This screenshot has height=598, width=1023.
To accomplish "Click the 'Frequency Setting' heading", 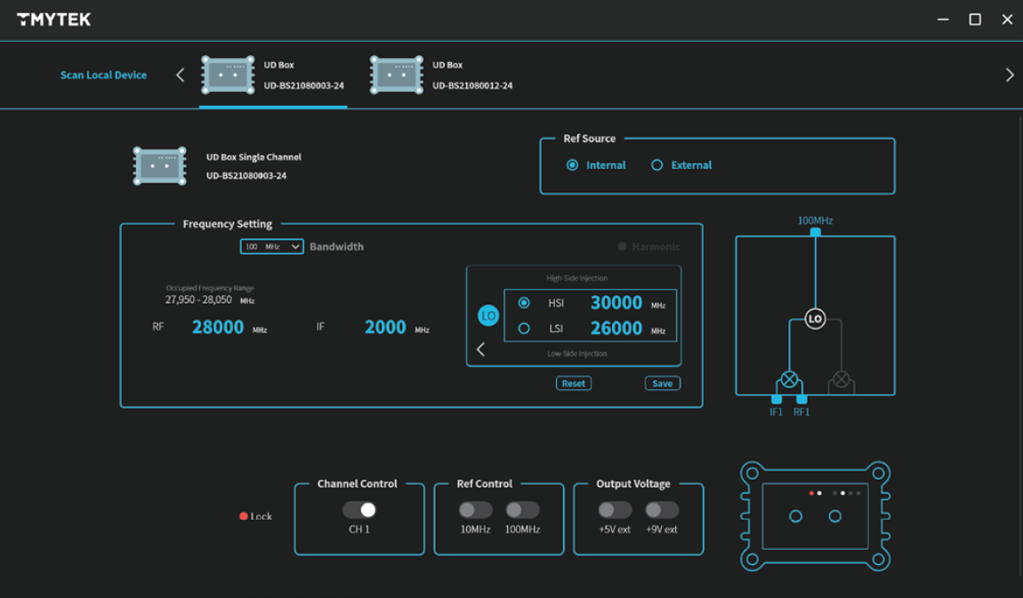I will pos(227,224).
